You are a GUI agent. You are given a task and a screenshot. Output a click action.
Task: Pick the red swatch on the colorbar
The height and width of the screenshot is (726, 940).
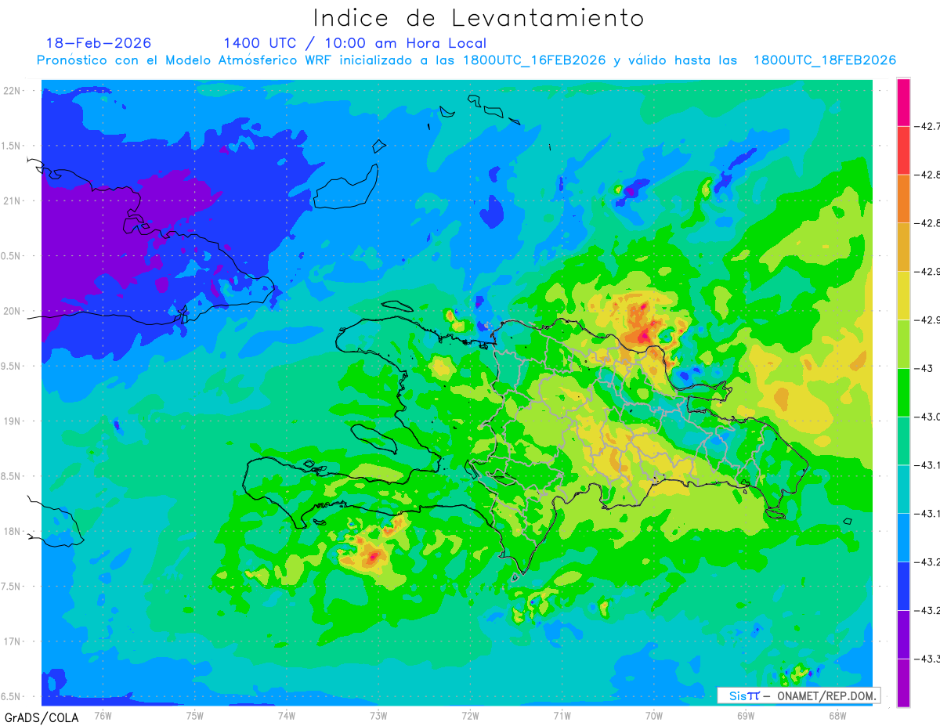[x=903, y=150]
